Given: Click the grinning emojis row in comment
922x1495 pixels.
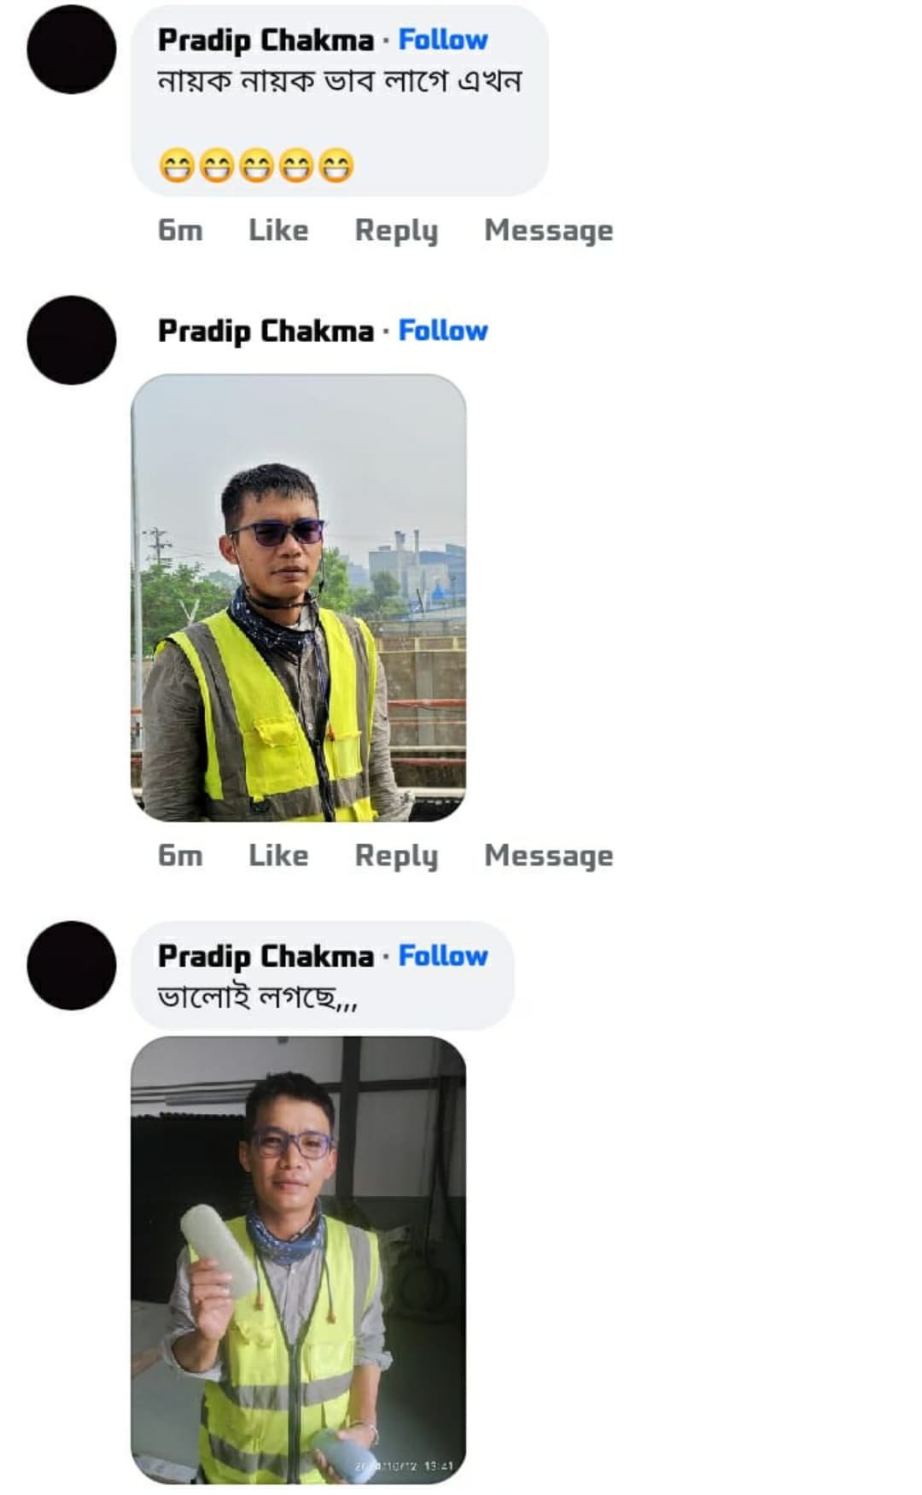Looking at the screenshot, I should coord(256,166).
